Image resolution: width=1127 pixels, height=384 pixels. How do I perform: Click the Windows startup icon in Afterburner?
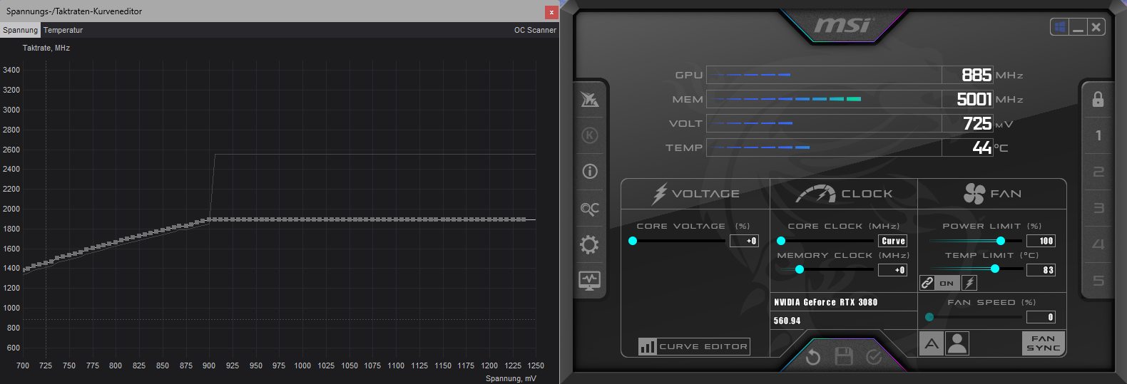pos(1060,27)
